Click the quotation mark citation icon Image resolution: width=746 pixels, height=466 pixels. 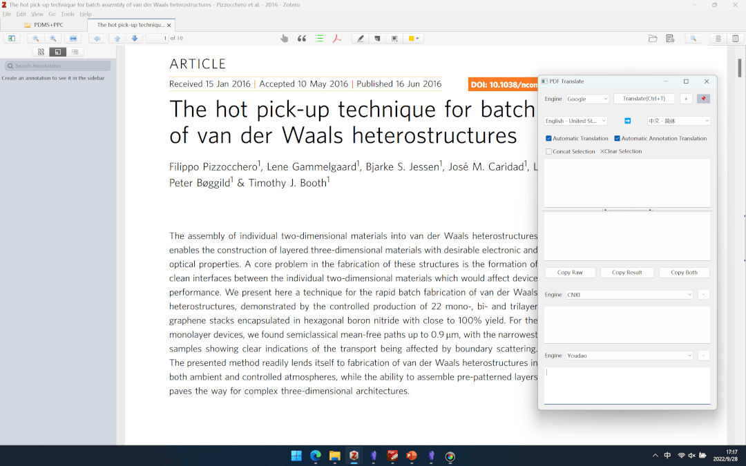[302, 39]
